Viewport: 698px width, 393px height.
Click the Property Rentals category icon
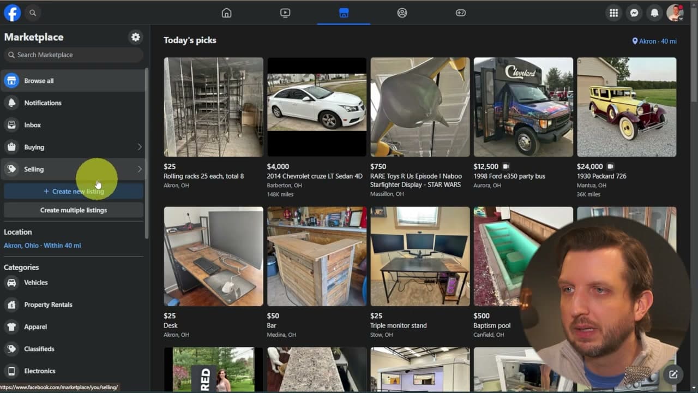click(11, 305)
